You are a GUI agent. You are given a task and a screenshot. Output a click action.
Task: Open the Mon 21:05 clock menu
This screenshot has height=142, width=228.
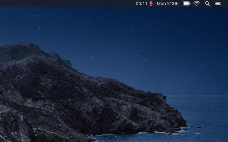167,4
